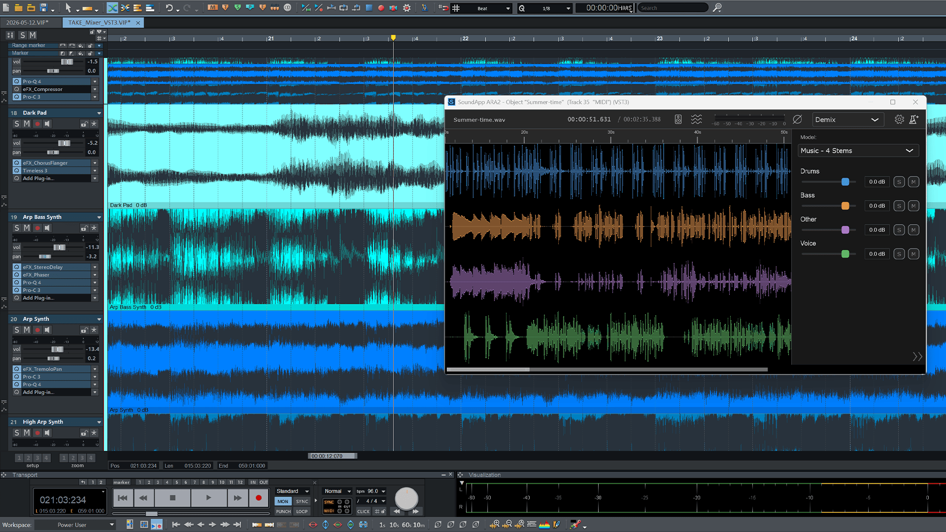946x532 pixels.
Task: Stop playback in Transport panel
Action: tap(172, 498)
